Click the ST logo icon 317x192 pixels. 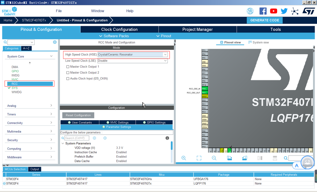(x=308, y=11)
